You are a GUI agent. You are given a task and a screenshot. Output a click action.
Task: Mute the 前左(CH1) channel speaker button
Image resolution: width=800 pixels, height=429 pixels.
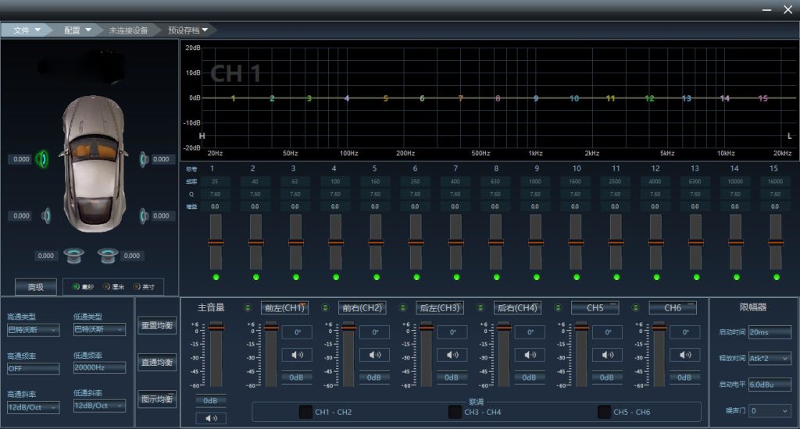(x=297, y=355)
